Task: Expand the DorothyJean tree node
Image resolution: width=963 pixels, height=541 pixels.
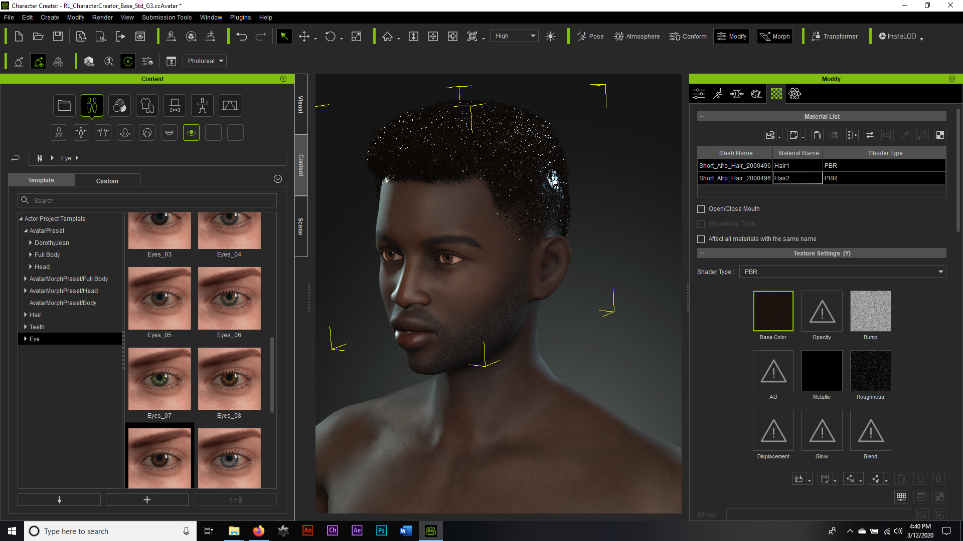Action: [x=31, y=243]
